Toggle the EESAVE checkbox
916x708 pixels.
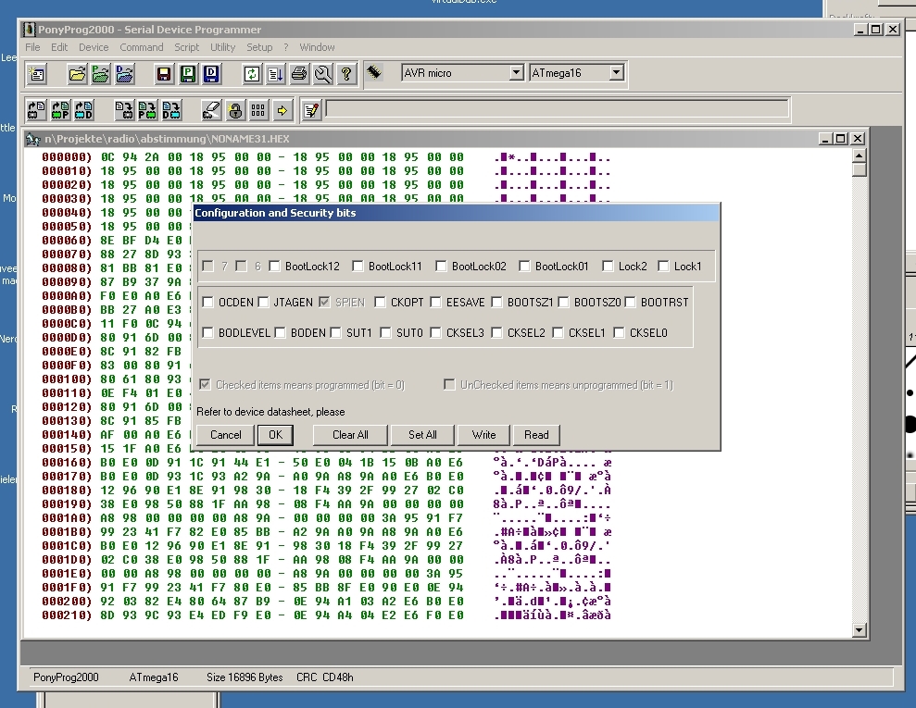coord(436,303)
